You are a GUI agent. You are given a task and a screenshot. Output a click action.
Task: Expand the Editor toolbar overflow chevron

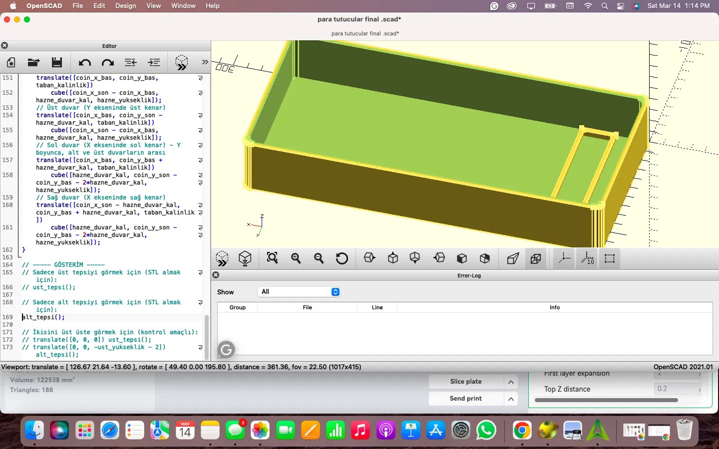[205, 62]
